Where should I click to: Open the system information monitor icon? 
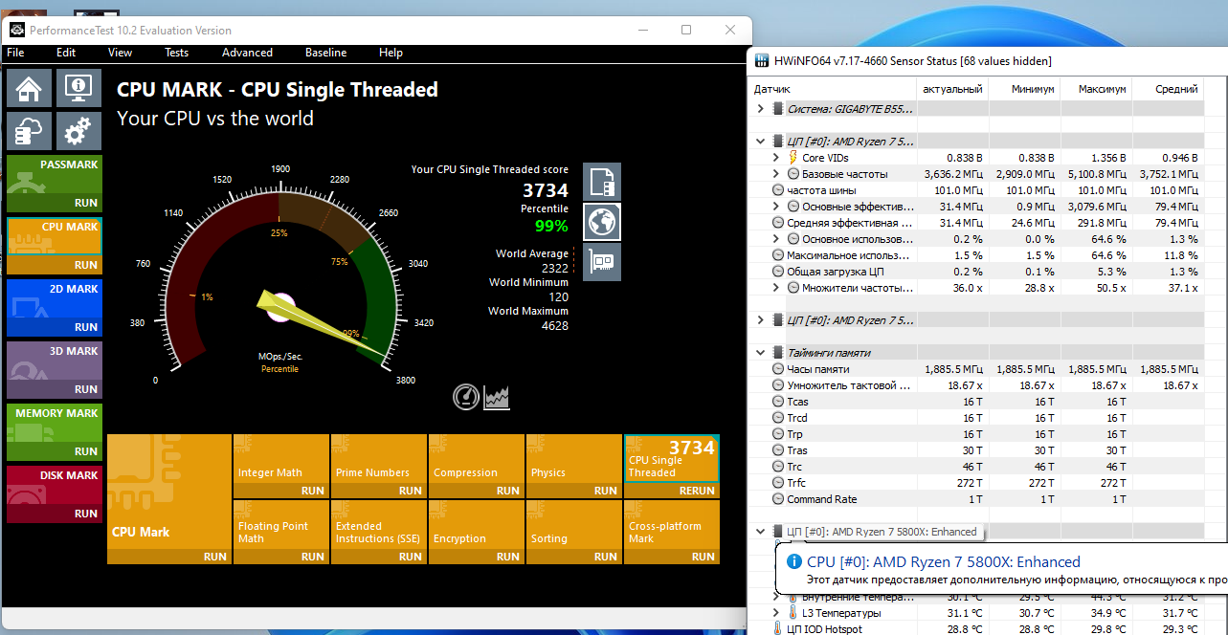(x=78, y=89)
